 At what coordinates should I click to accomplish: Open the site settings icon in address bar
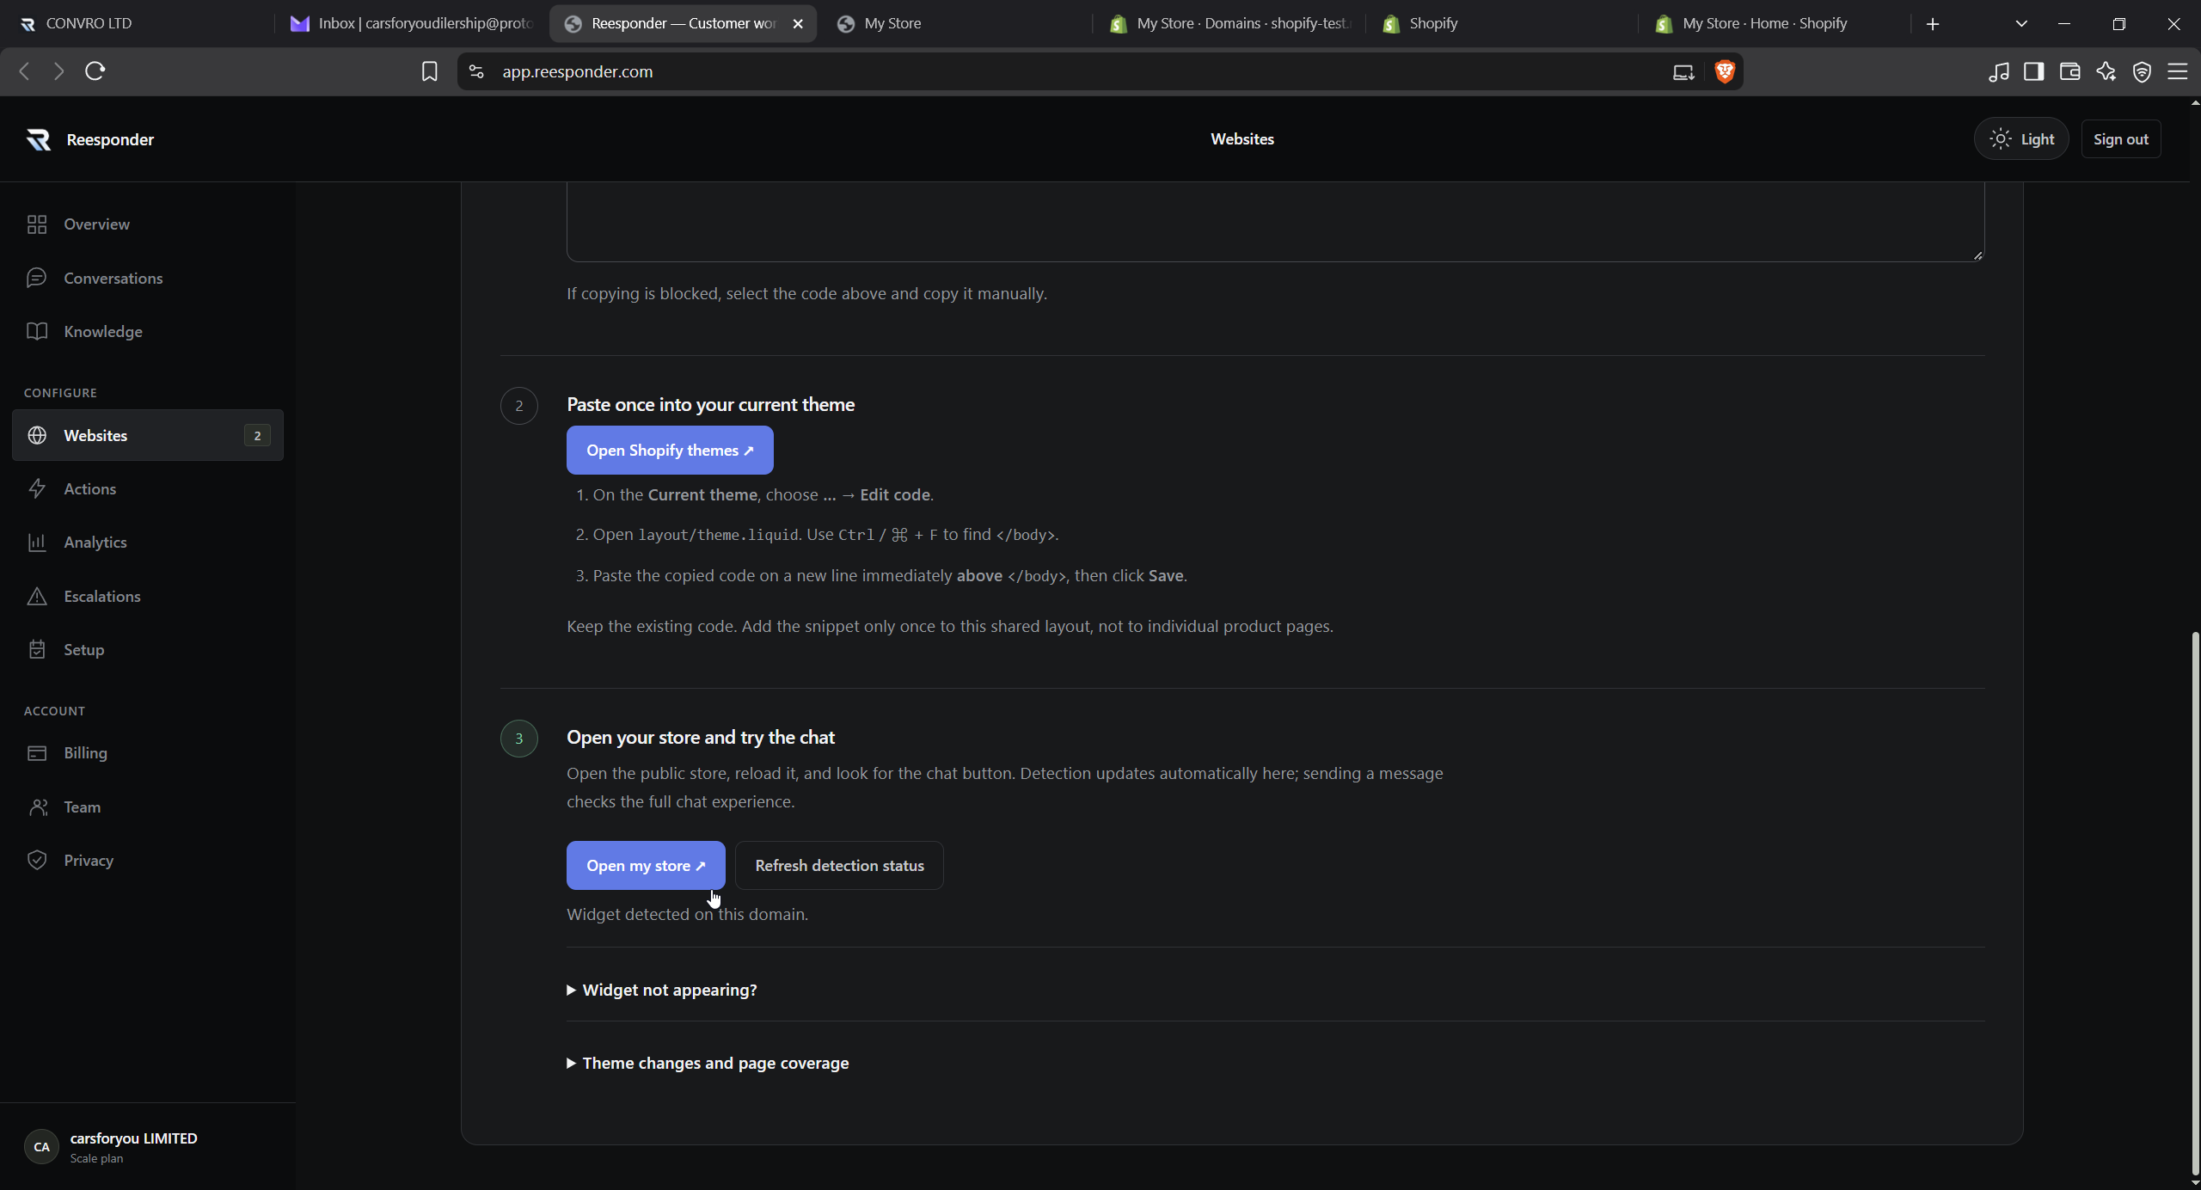(x=476, y=71)
